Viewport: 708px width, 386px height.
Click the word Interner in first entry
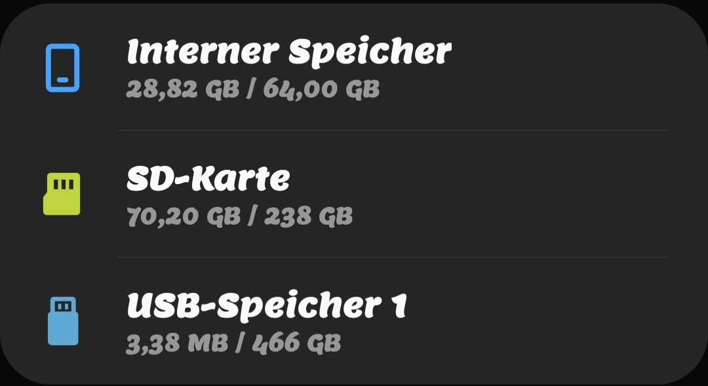pos(203,51)
